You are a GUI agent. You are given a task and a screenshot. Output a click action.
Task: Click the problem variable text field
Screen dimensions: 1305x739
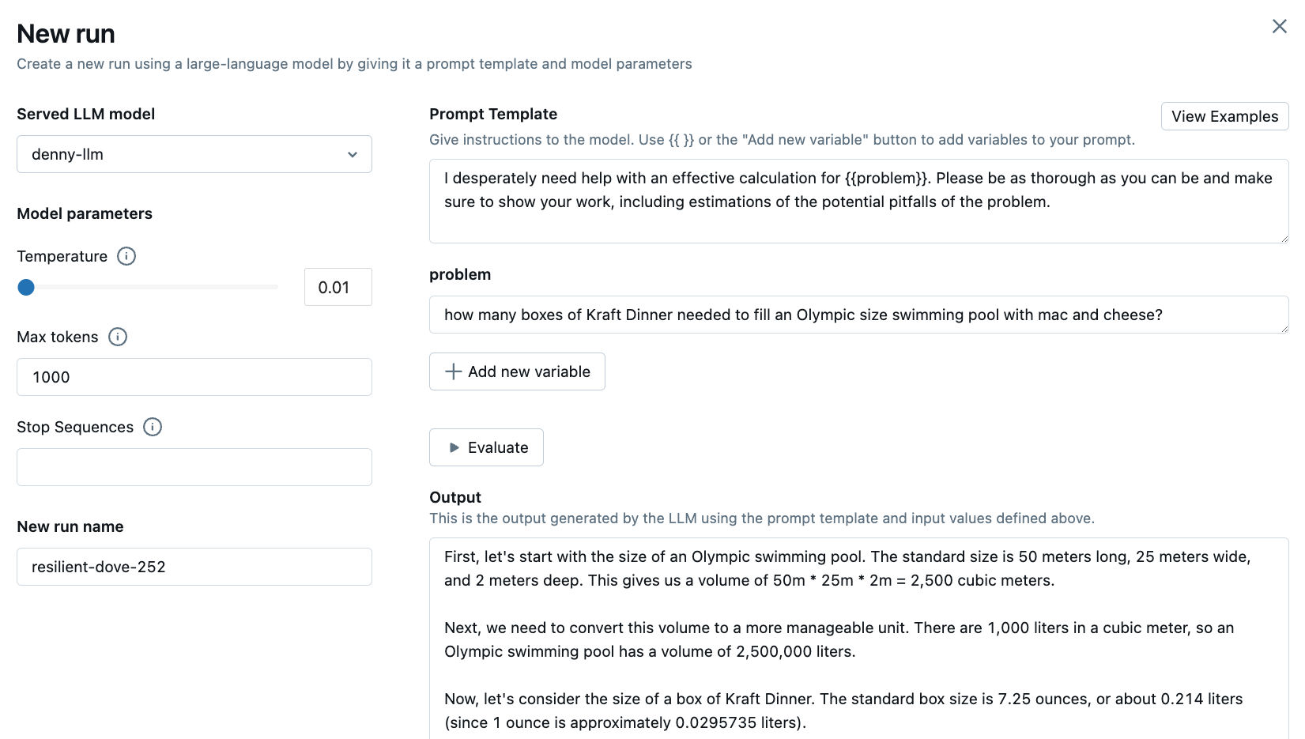tap(858, 315)
